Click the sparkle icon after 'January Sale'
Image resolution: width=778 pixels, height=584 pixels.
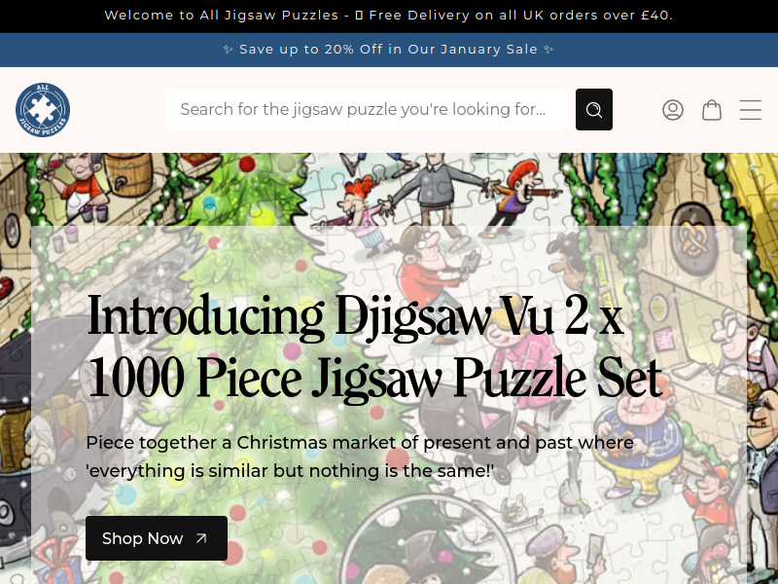(548, 50)
